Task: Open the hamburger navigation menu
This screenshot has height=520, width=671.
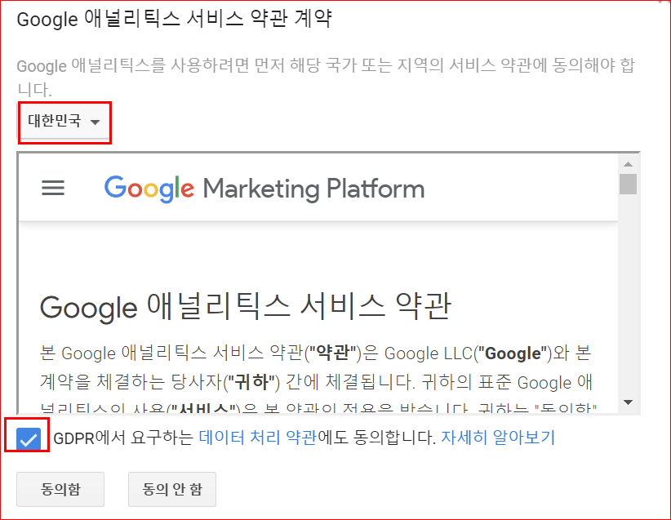Action: point(52,188)
